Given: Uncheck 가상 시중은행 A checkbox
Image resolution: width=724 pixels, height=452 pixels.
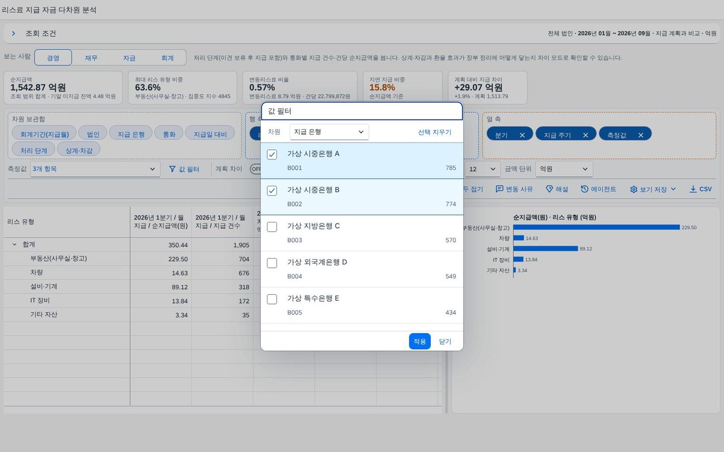Looking at the screenshot, I should click(x=272, y=155).
